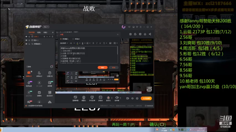
Task: Collapse the toolbox panel with circle icon
Action: [51, 67]
